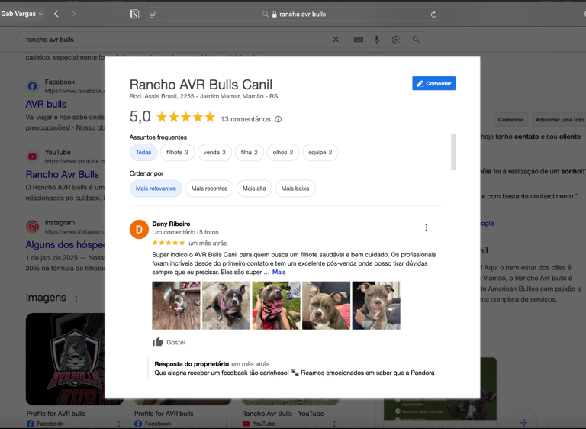Screen dimensions: 586x429
Task: Filter reviews by equipe topic
Action: 320,152
